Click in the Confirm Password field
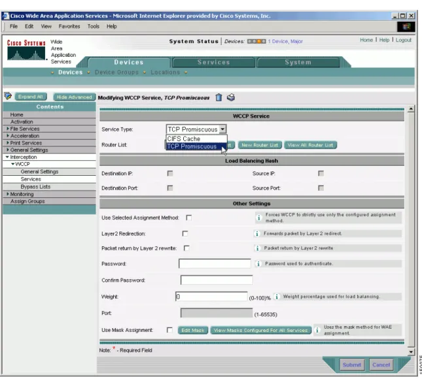This screenshot has width=422, height=379. click(217, 280)
